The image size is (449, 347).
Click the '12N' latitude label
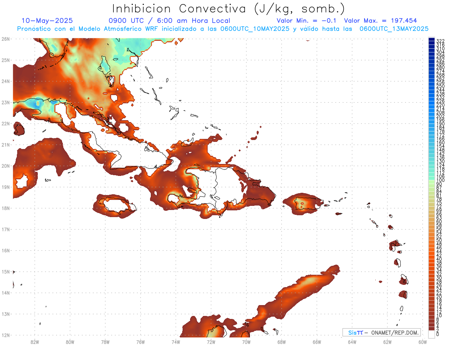point(5,335)
